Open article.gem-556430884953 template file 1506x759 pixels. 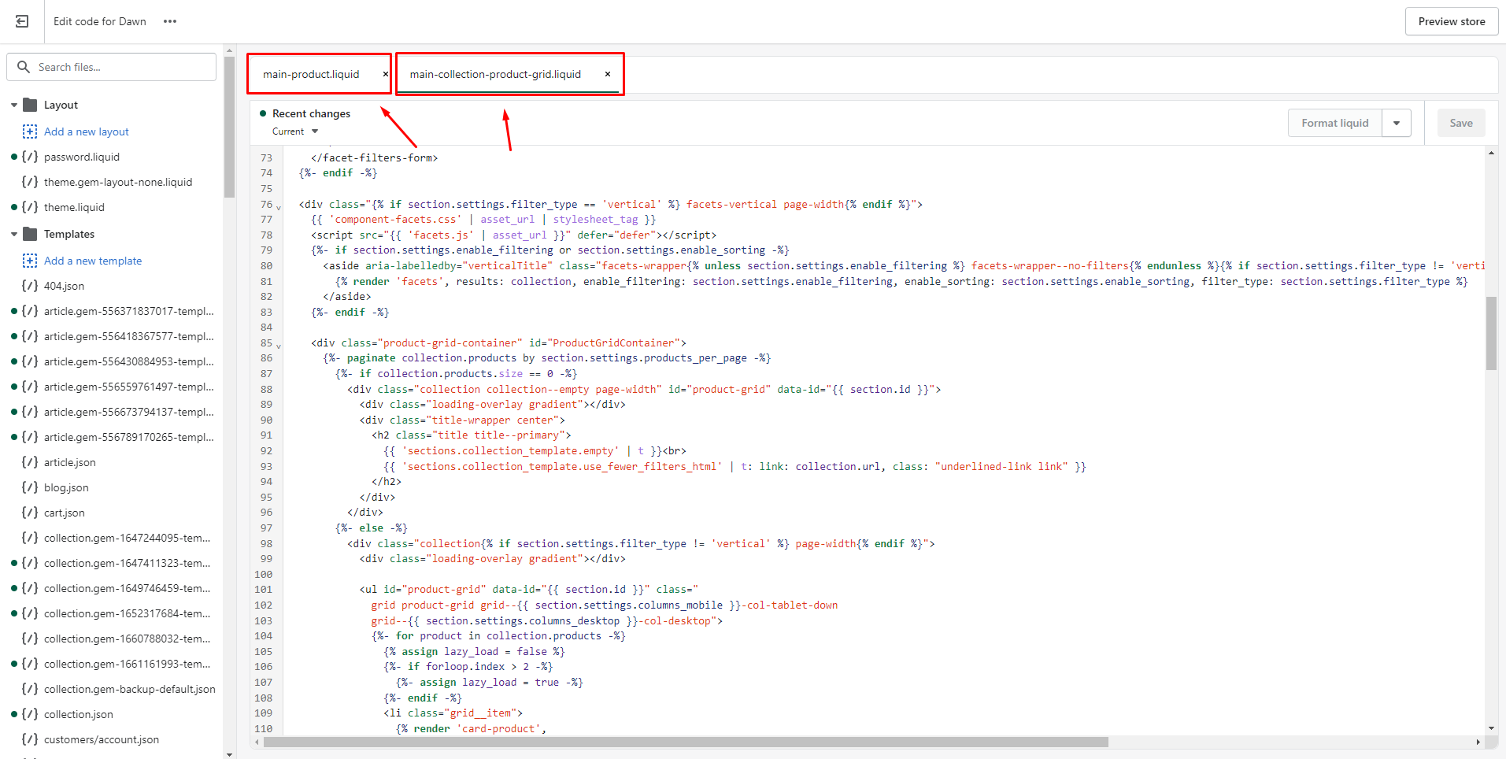(x=128, y=361)
